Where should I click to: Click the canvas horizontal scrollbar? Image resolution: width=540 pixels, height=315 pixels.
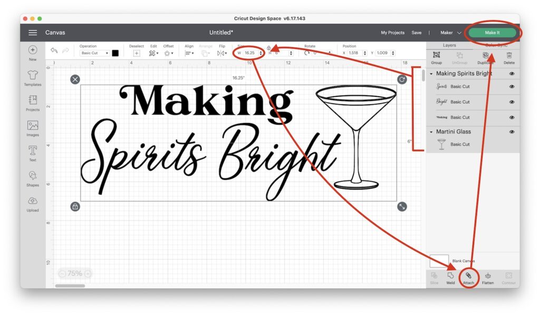coord(70,286)
